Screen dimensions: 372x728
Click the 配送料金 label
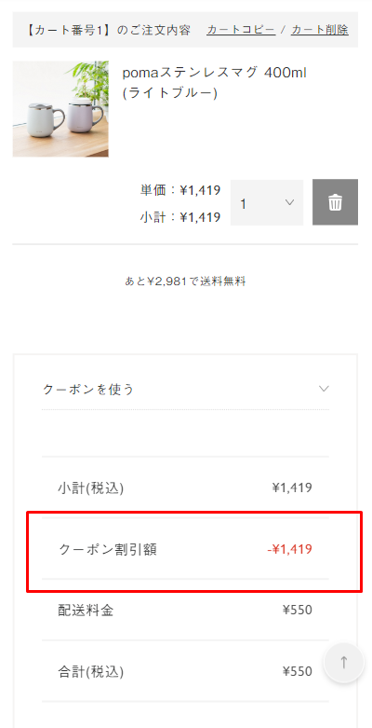(x=86, y=610)
